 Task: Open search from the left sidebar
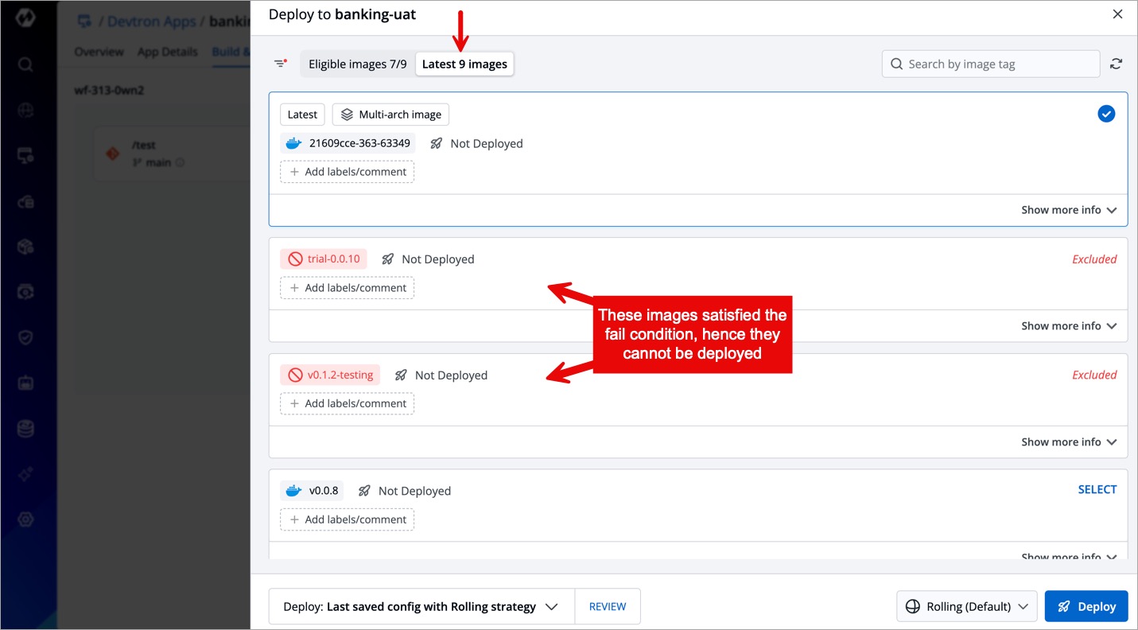click(25, 64)
